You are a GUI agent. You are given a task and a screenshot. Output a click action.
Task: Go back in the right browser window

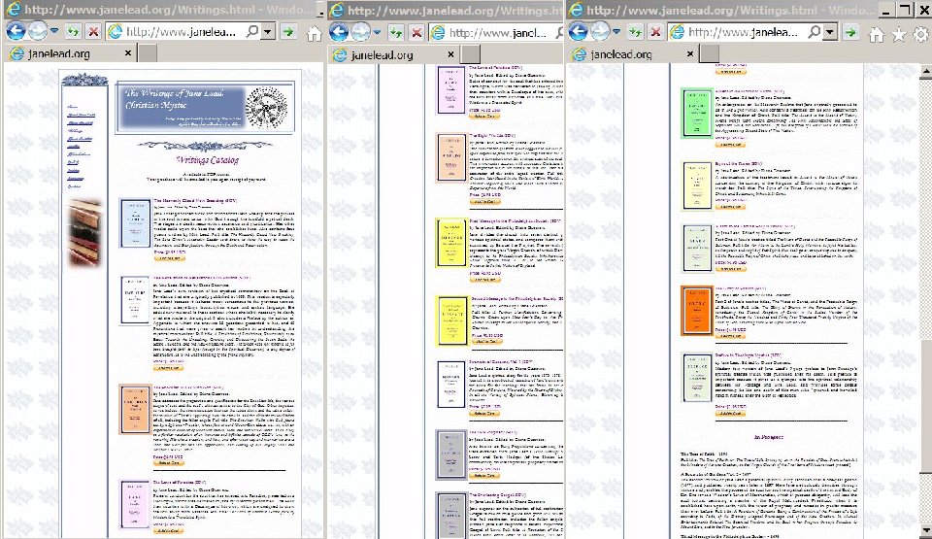click(x=578, y=31)
